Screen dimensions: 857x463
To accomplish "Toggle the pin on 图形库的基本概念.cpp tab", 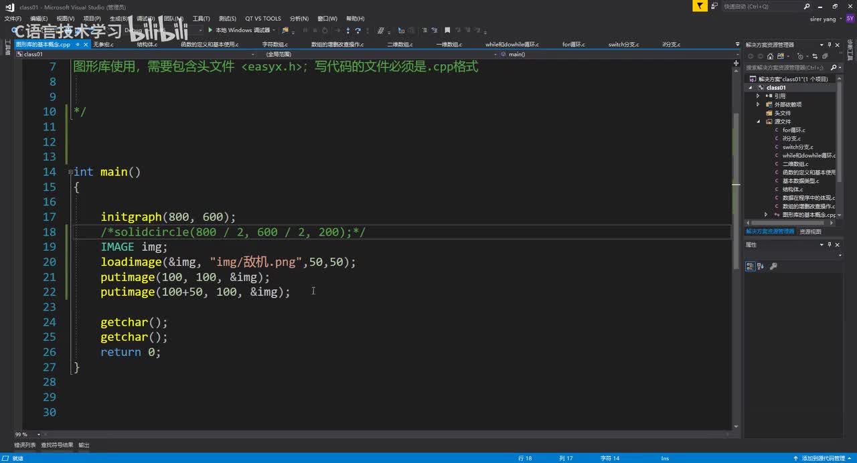I will click(x=78, y=44).
